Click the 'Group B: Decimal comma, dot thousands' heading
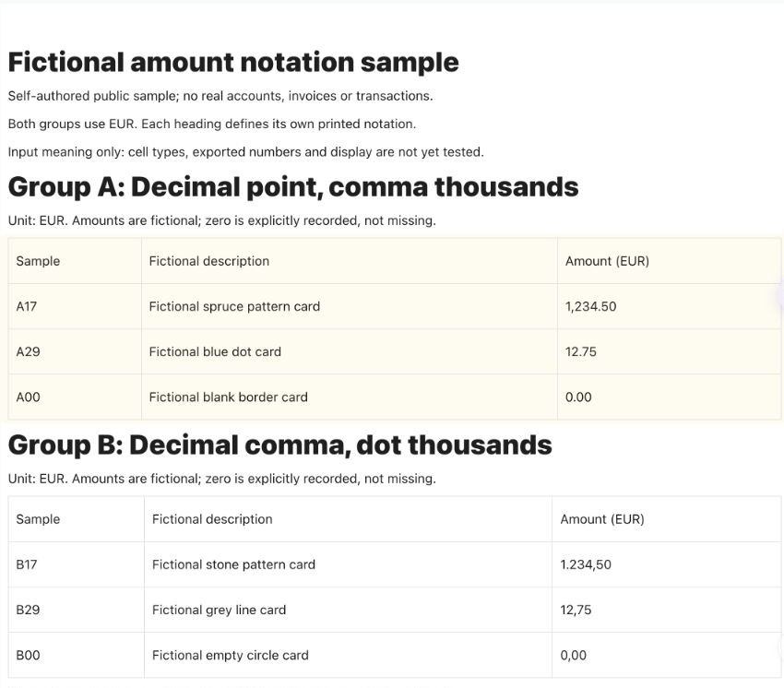The height and width of the screenshot is (688, 784). [280, 445]
